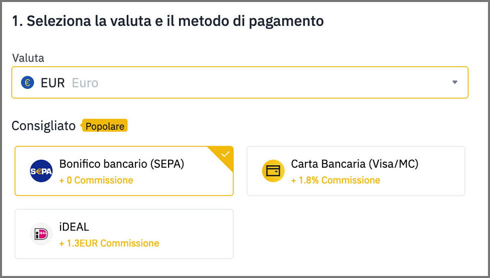Viewport: 490px width, 278px height.
Task: Click the '+ 0 Commissione' fee text
Action: 96,180
